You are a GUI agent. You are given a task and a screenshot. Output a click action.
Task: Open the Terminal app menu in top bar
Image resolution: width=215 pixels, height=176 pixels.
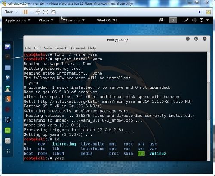coord(72,20)
